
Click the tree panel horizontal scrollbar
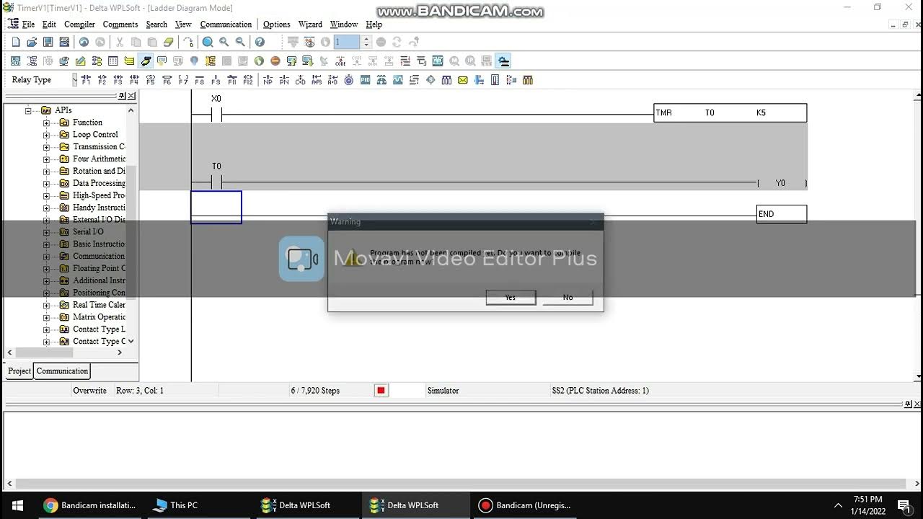66,352
